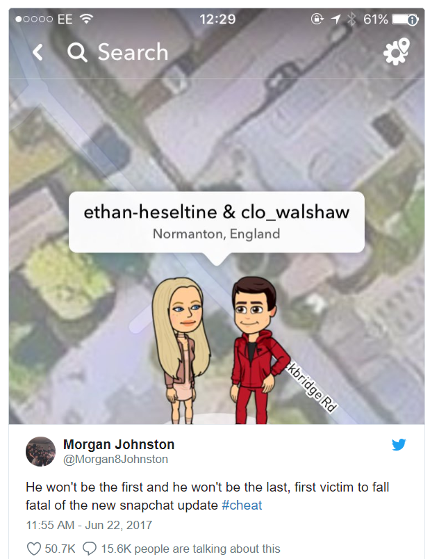430x559 pixels.
Task: Like the tweet with heart icon
Action: 34,549
